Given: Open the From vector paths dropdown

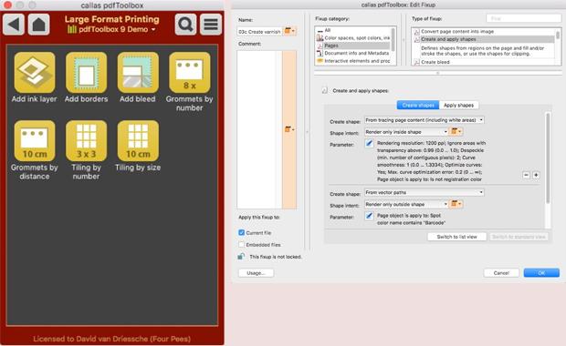Looking at the screenshot, I should [x=424, y=193].
